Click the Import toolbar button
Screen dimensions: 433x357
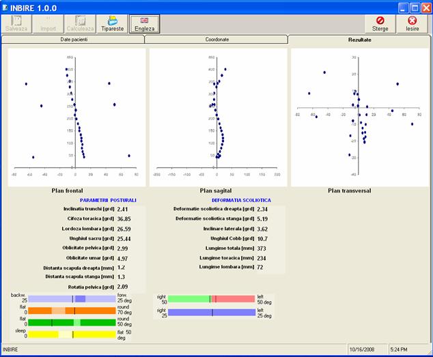pyautogui.click(x=48, y=25)
